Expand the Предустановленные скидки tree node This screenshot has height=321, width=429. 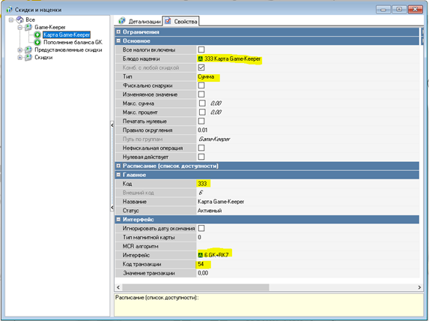coord(19,50)
